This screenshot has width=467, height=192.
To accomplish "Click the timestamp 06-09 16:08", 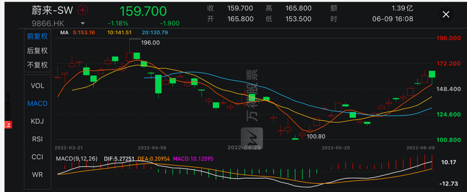I will coord(393,19).
